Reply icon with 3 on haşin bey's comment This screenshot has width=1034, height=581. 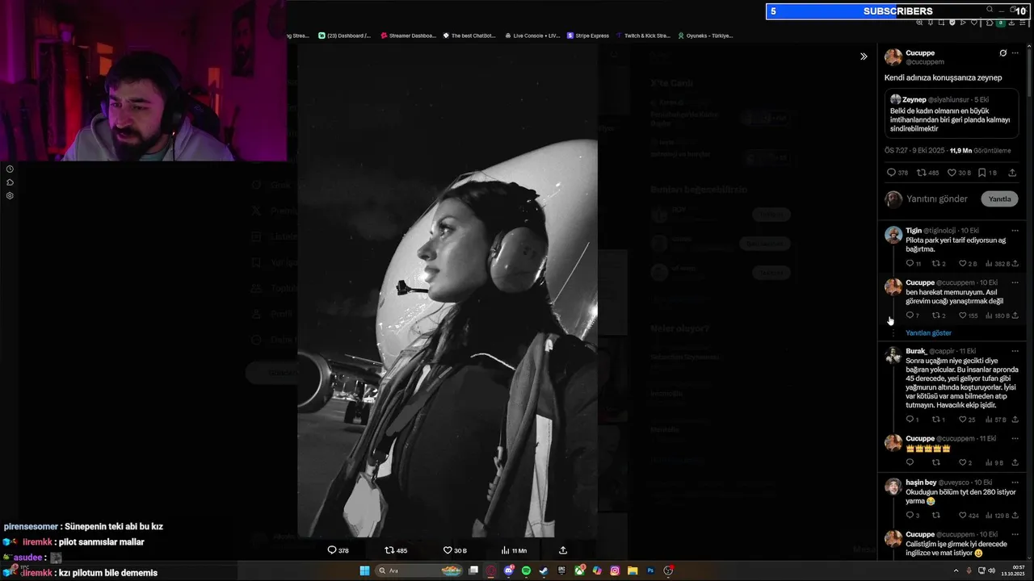(910, 515)
